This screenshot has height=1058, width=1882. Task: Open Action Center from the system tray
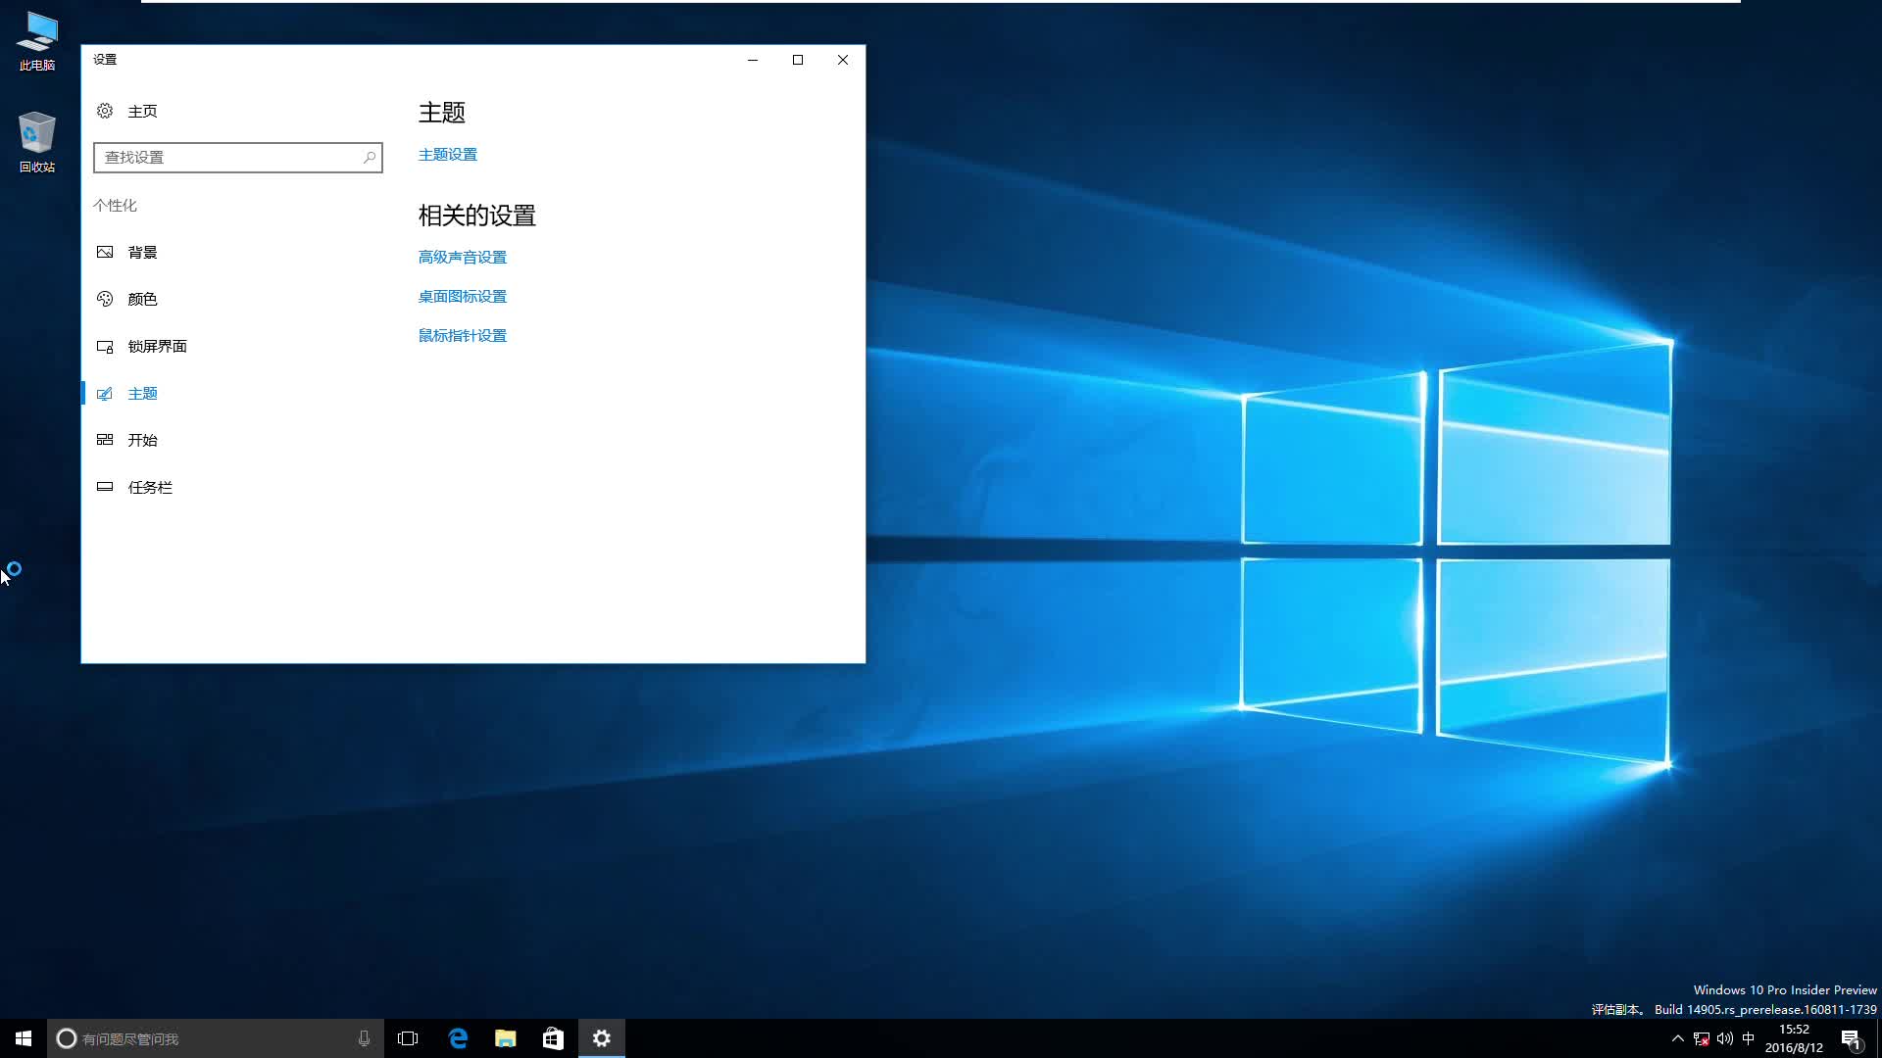(x=1851, y=1038)
